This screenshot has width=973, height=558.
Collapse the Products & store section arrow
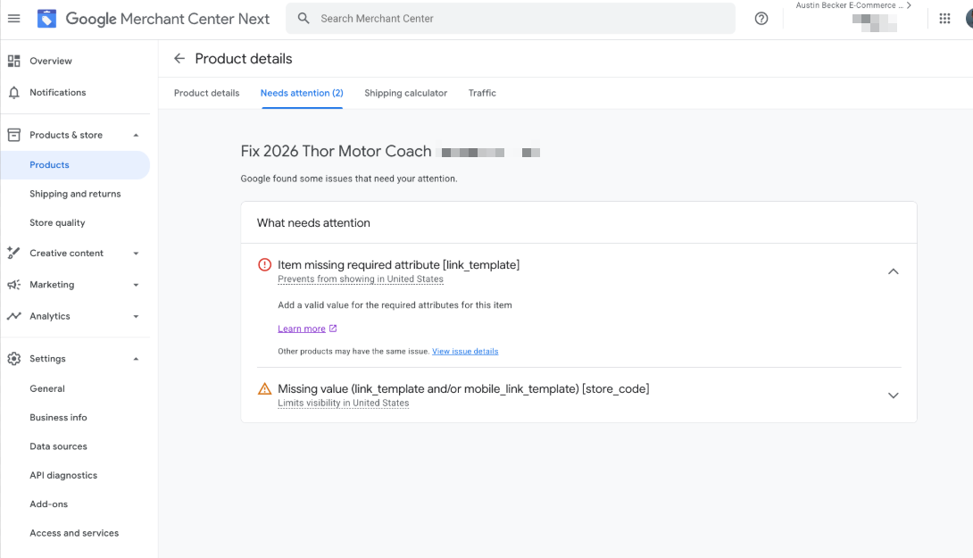pyautogui.click(x=136, y=135)
